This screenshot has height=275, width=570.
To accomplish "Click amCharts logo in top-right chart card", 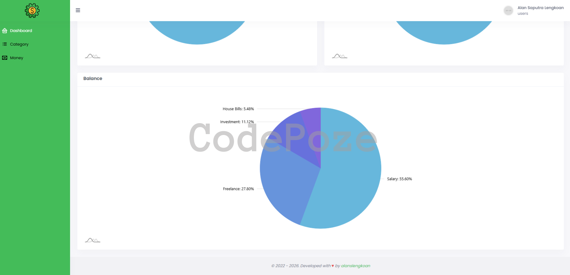I will tap(340, 56).
